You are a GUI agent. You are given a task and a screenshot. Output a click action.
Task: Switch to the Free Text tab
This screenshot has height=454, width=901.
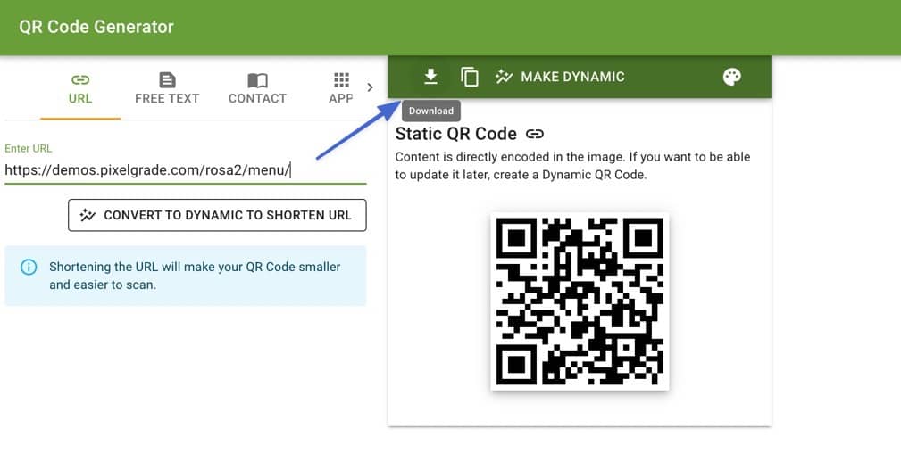coord(167,88)
